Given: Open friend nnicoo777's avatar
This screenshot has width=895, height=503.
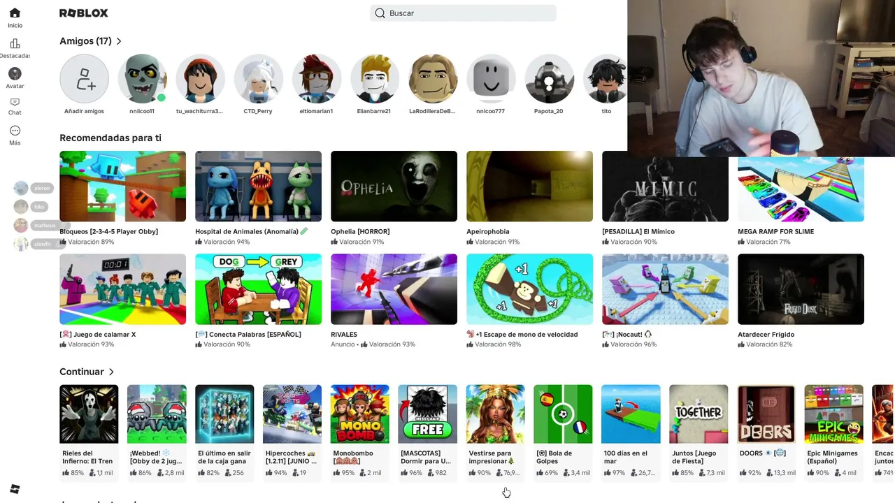Looking at the screenshot, I should tap(490, 79).
